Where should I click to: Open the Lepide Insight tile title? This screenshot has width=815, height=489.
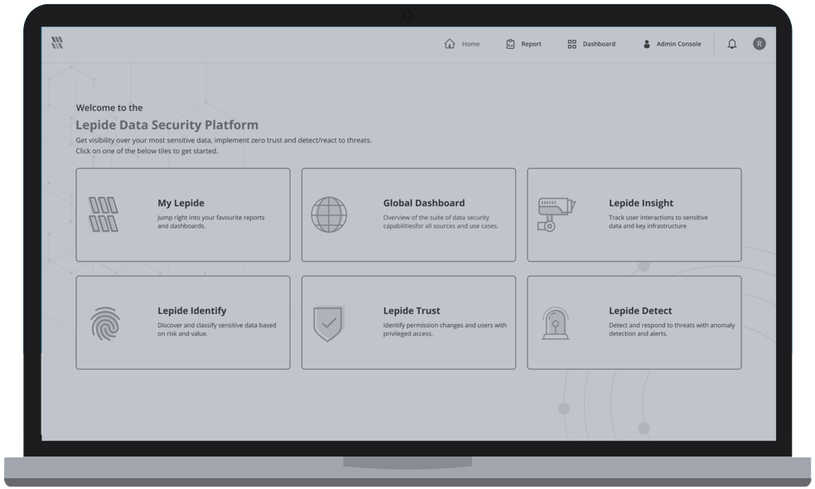tap(641, 203)
